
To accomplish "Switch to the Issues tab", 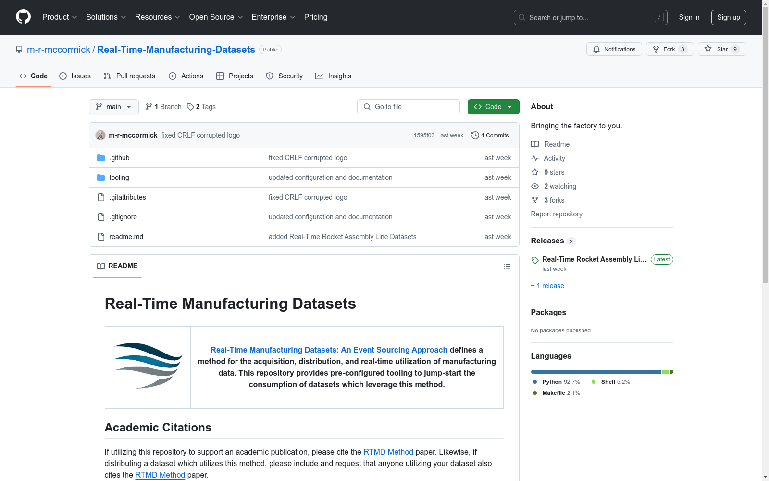I will [75, 76].
